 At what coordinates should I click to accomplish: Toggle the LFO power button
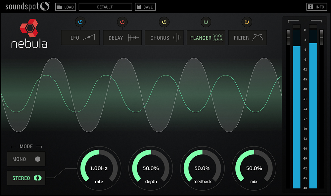(80, 22)
